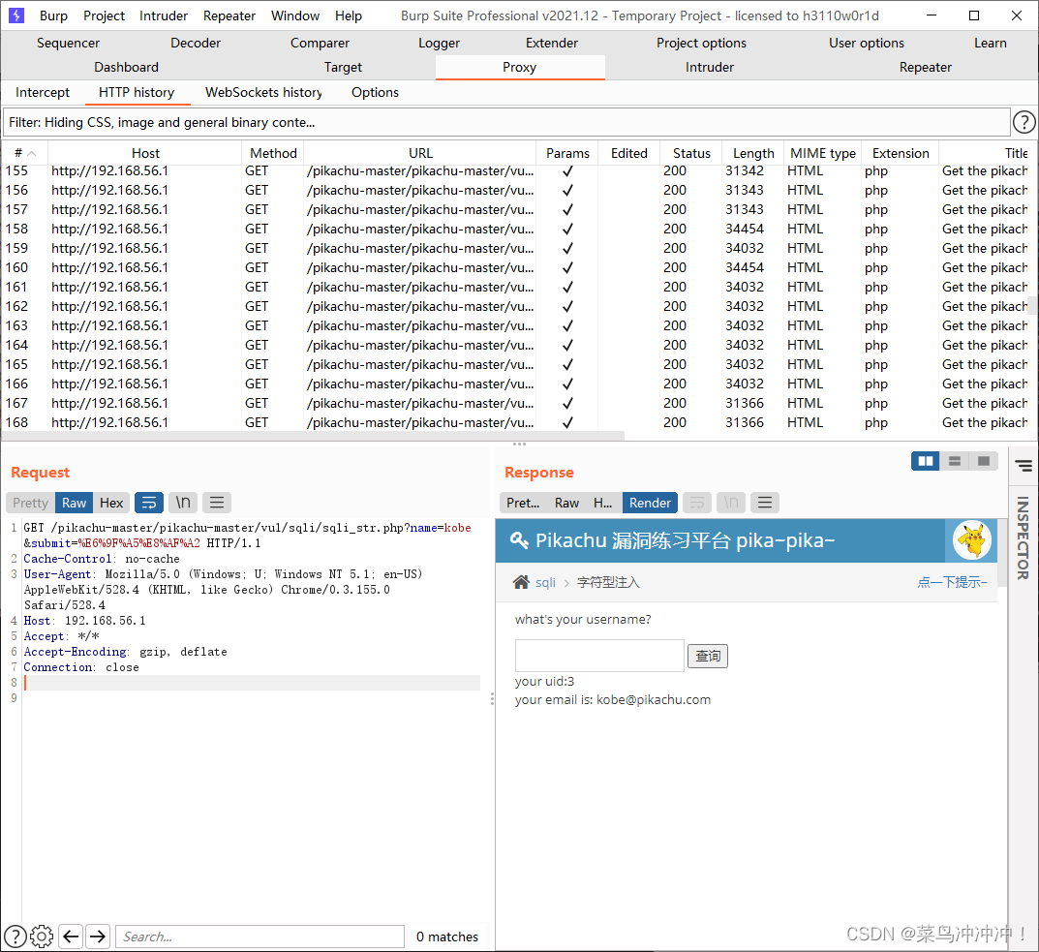The image size is (1039, 952).
Task: Switch Request view to Pretty
Action: (x=30, y=503)
